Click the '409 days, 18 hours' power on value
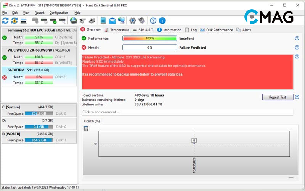305x191 pixels. pyautogui.click(x=149, y=95)
